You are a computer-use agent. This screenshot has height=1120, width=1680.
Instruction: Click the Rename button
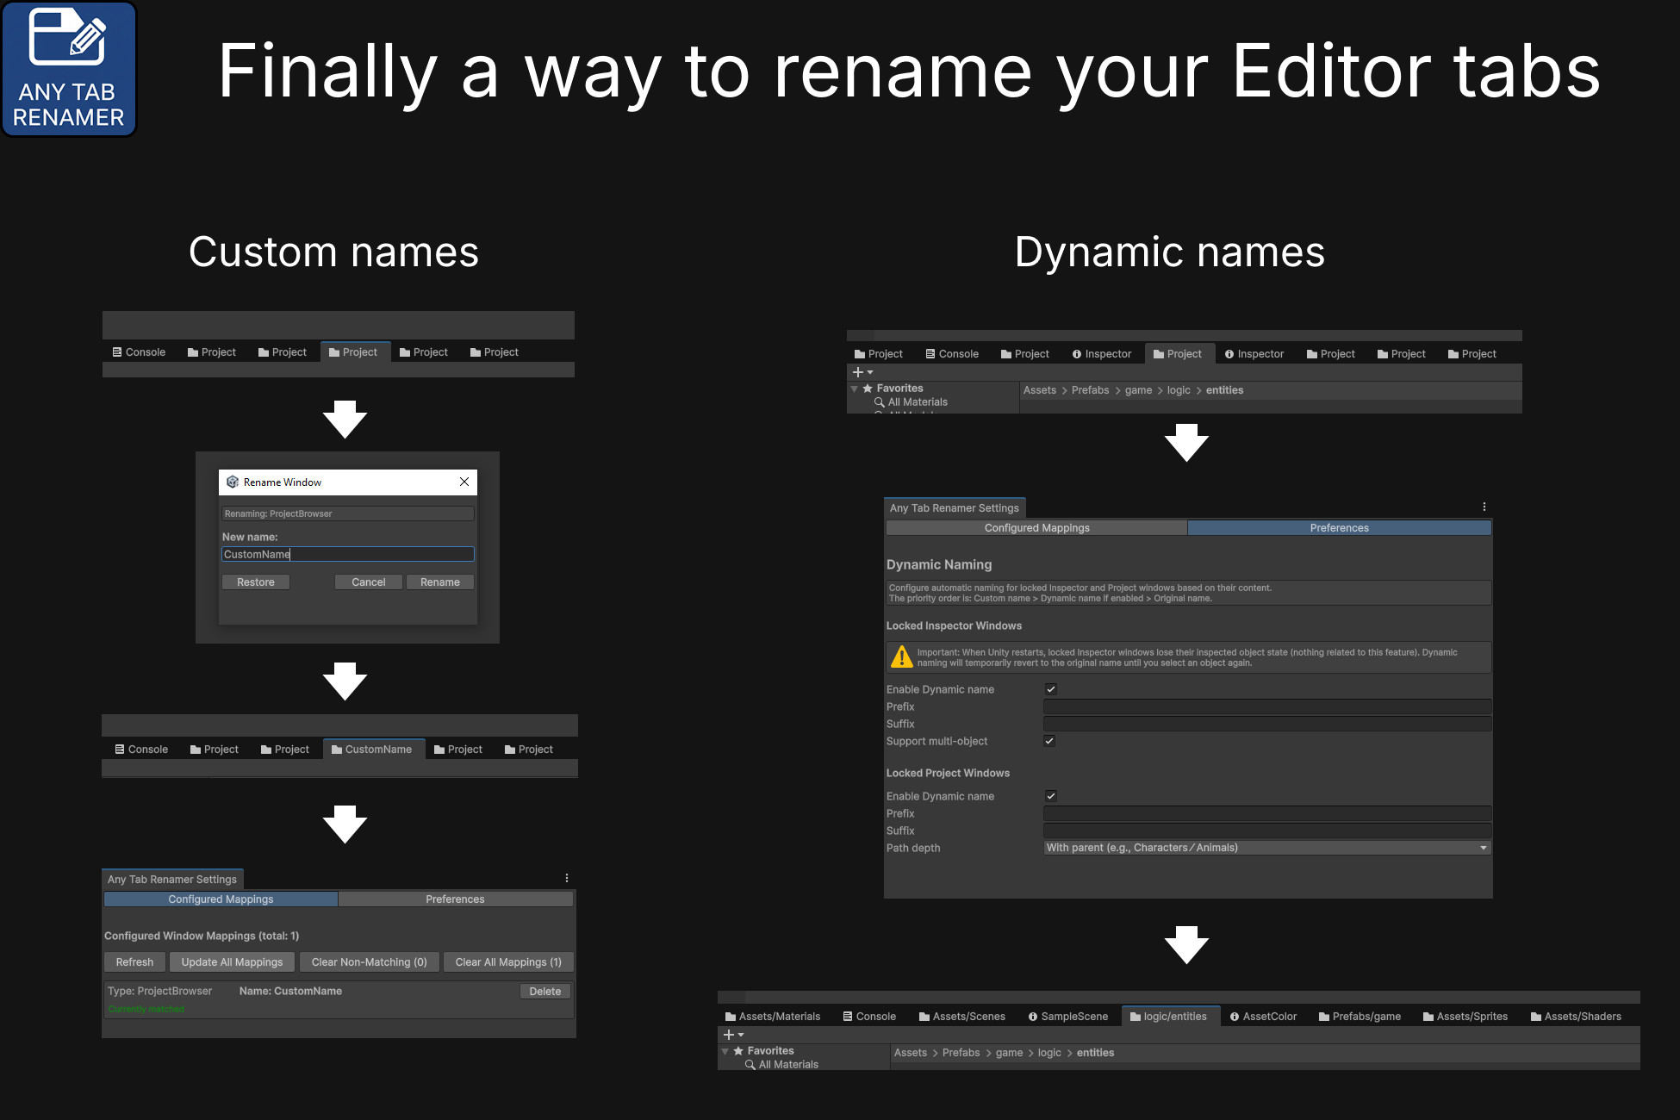tap(440, 582)
